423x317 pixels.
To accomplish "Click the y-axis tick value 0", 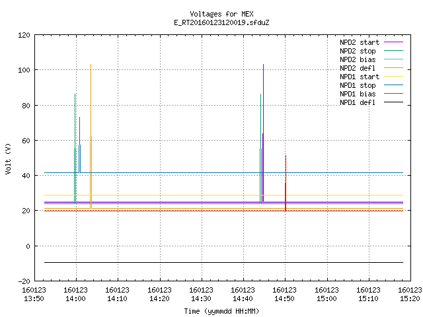I will coord(28,246).
